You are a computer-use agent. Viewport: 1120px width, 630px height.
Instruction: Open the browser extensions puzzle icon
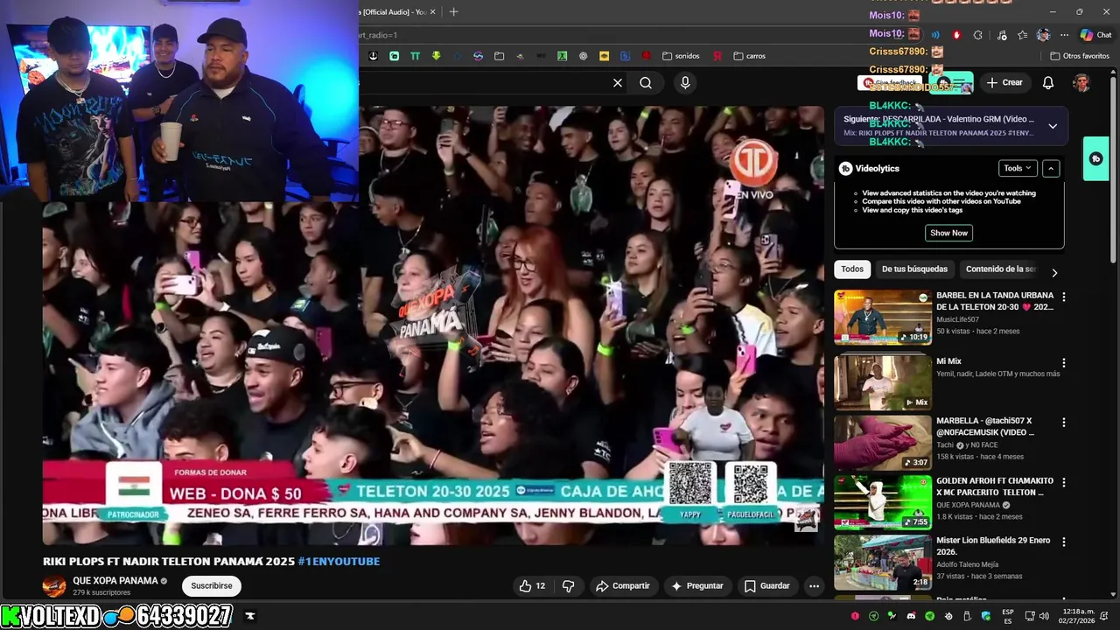(978, 35)
